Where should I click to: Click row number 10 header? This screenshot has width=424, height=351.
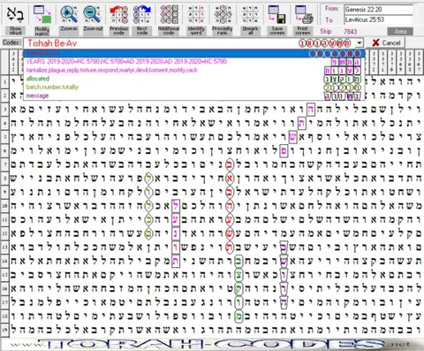point(5,205)
